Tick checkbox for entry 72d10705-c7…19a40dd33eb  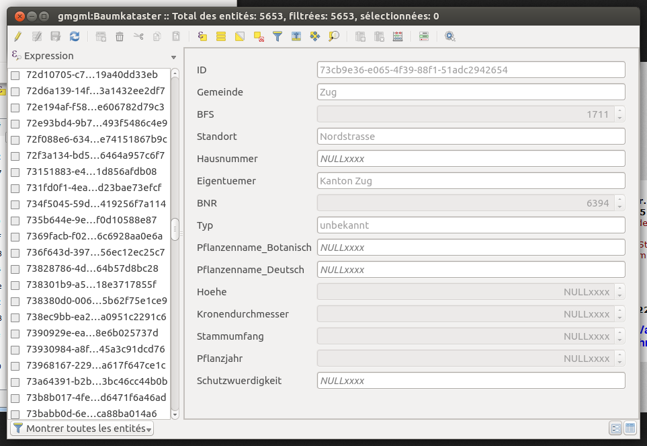(15, 75)
